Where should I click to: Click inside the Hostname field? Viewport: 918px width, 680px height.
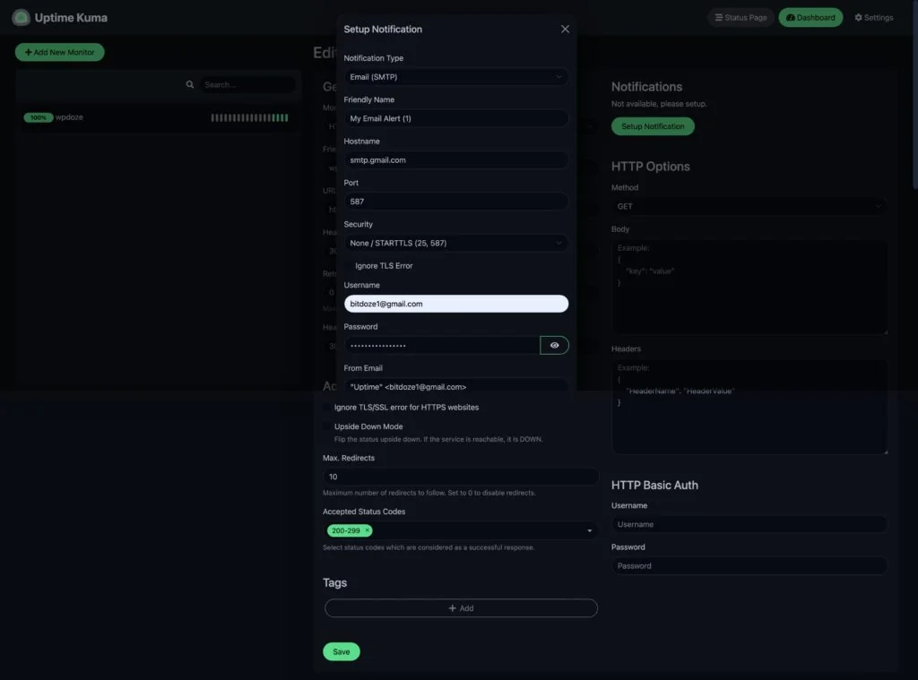(456, 159)
